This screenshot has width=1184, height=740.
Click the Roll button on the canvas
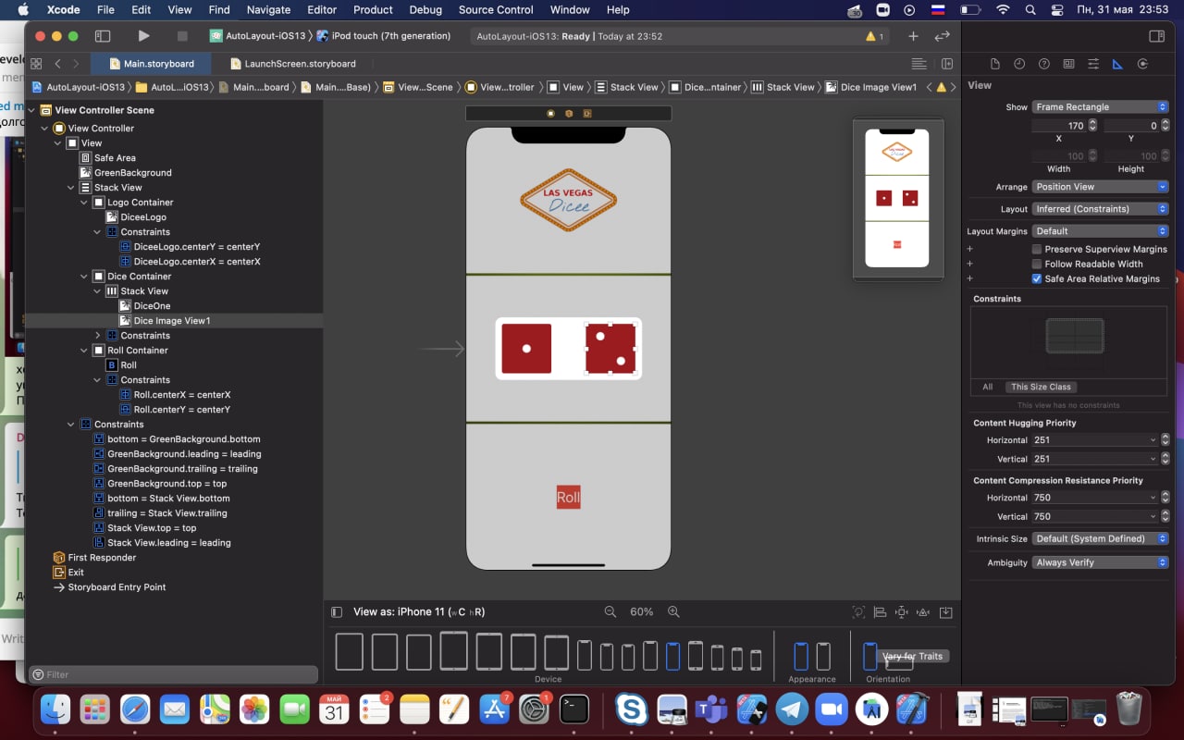pyautogui.click(x=568, y=498)
